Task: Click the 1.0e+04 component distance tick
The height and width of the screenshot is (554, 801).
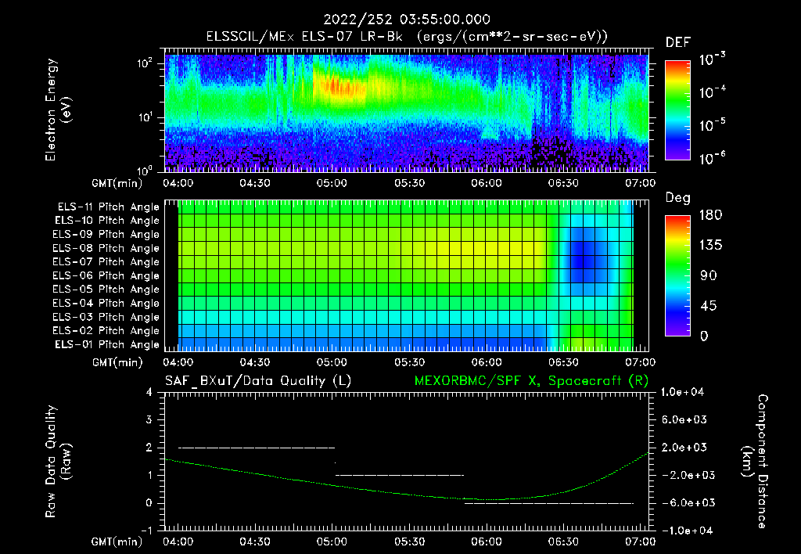Action: point(682,392)
